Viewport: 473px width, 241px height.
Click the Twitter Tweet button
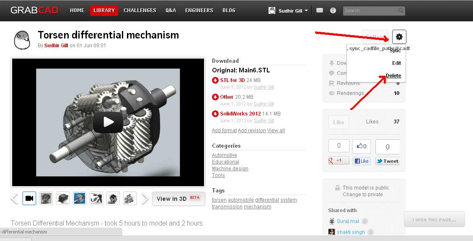(x=387, y=161)
